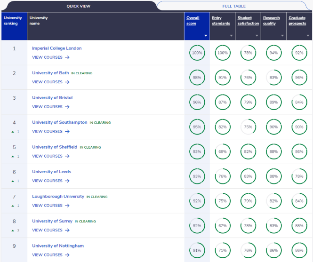Open Imperial College London page
Viewport: 313px width, 262px height.
coord(56,48)
